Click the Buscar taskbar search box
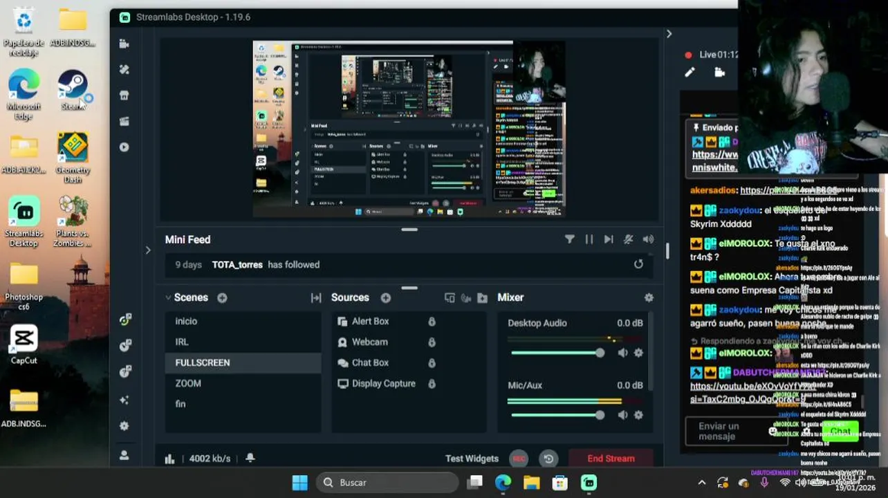The height and width of the screenshot is (498, 888). pos(387,483)
